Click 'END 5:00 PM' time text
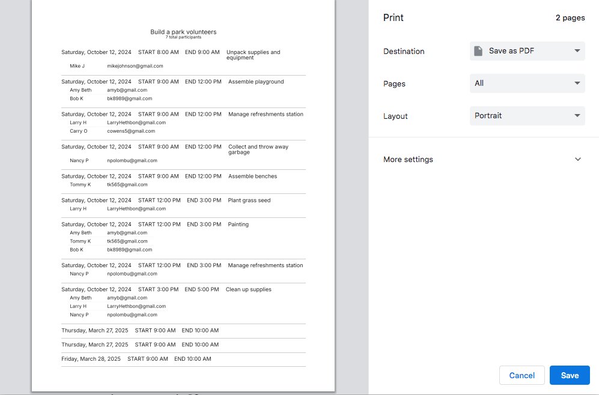This screenshot has width=599, height=395. pos(202,289)
